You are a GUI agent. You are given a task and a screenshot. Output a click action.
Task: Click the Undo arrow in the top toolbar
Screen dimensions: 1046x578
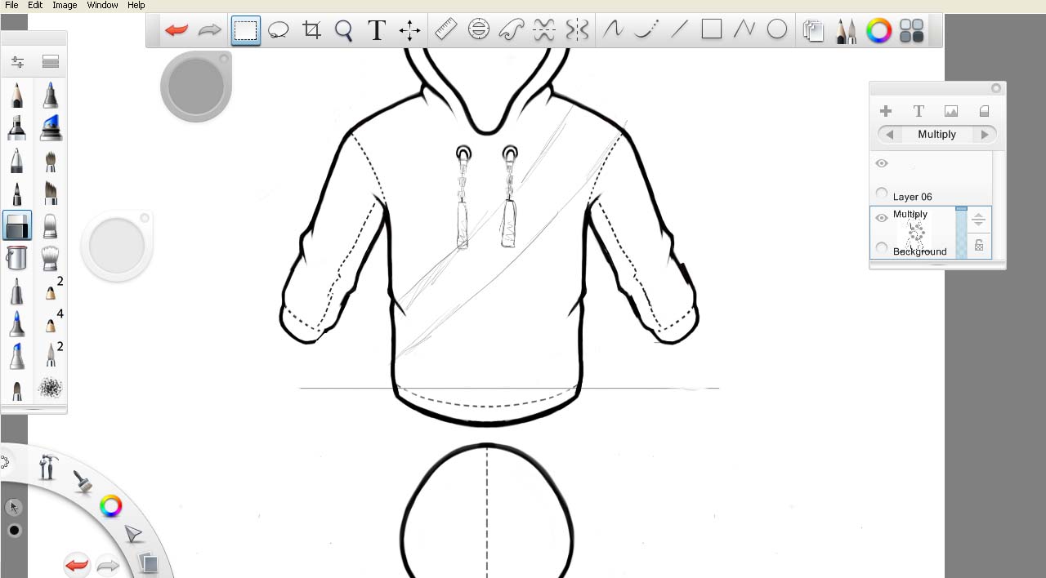(x=176, y=31)
